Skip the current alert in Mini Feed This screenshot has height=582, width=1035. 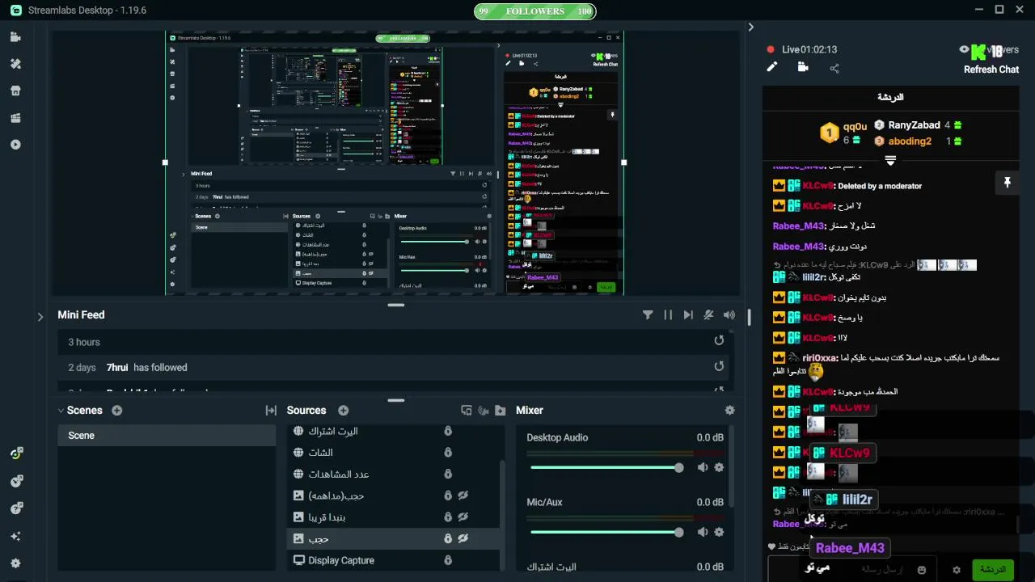point(688,315)
